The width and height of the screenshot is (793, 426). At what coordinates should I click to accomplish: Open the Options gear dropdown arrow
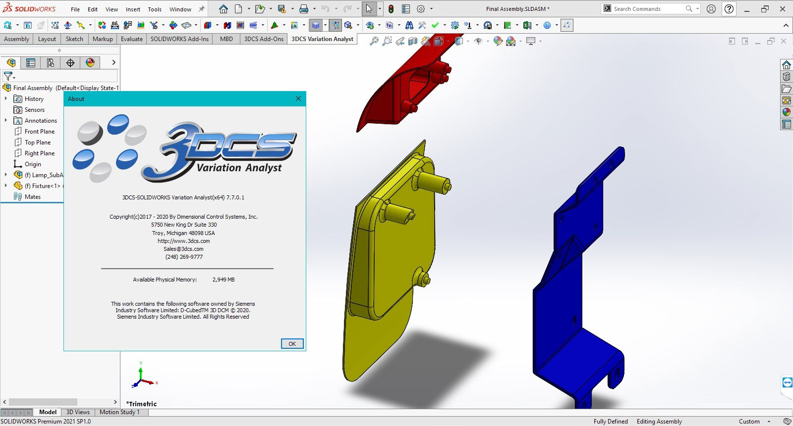431,9
